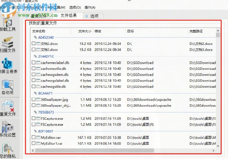Click 167.1 KB size of MyEditor1.rar

tap(84, 143)
